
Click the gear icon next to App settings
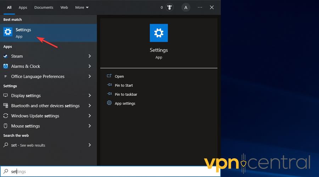tap(109, 103)
